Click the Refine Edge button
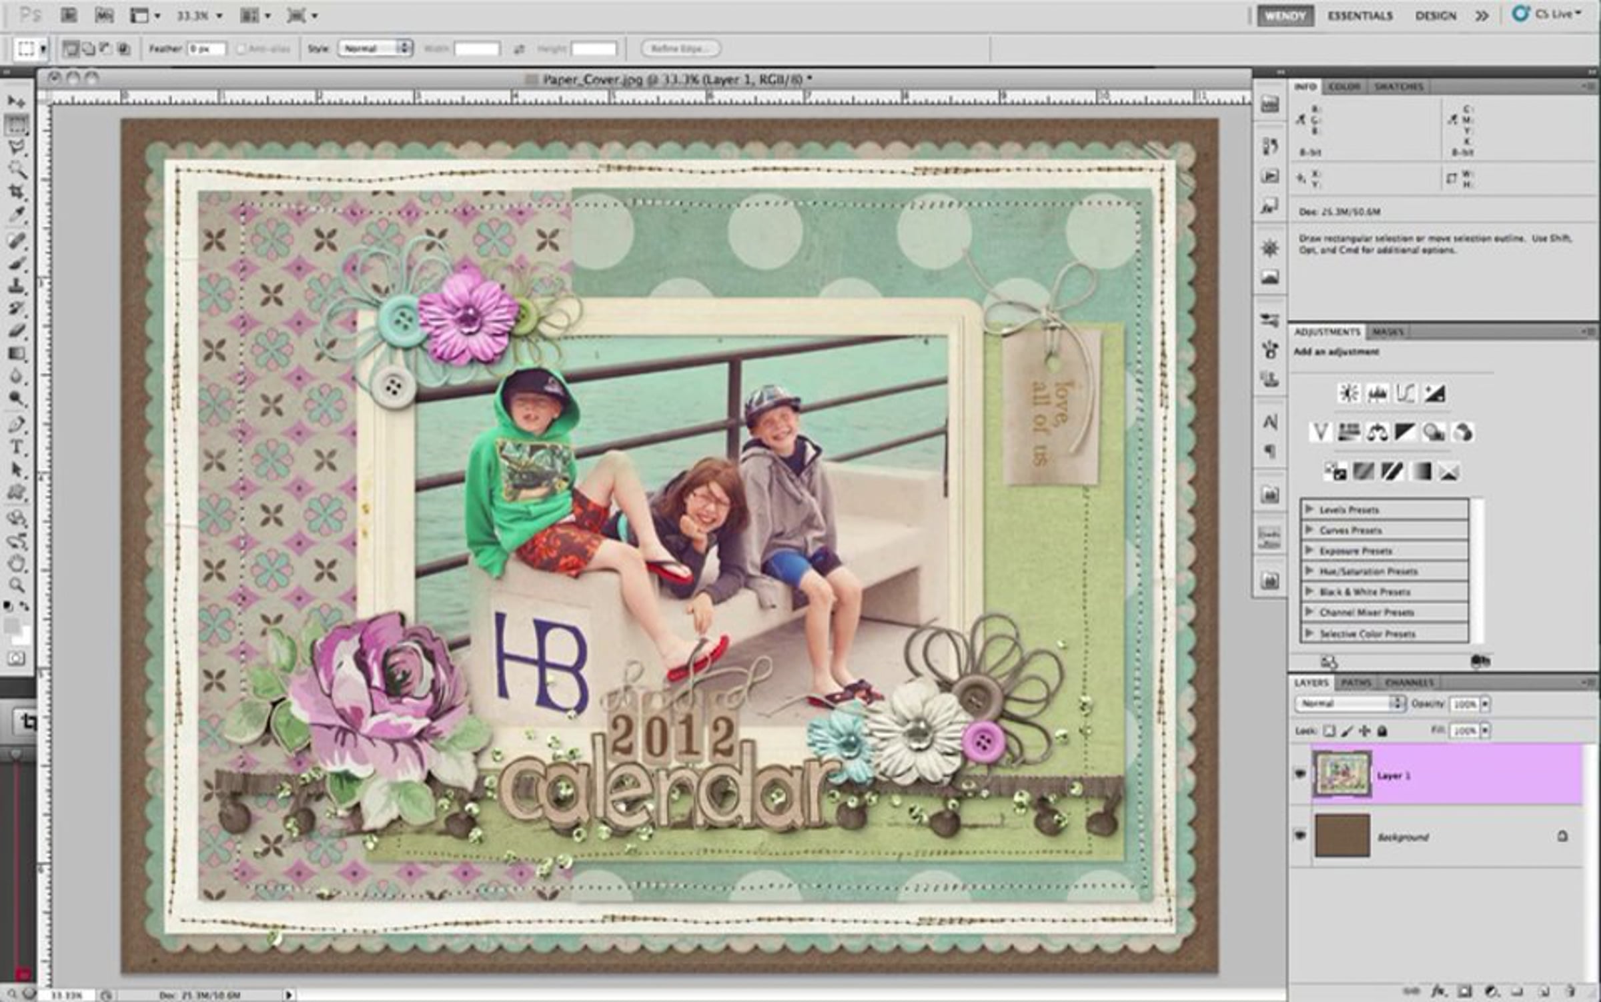1601x1002 pixels. (679, 49)
